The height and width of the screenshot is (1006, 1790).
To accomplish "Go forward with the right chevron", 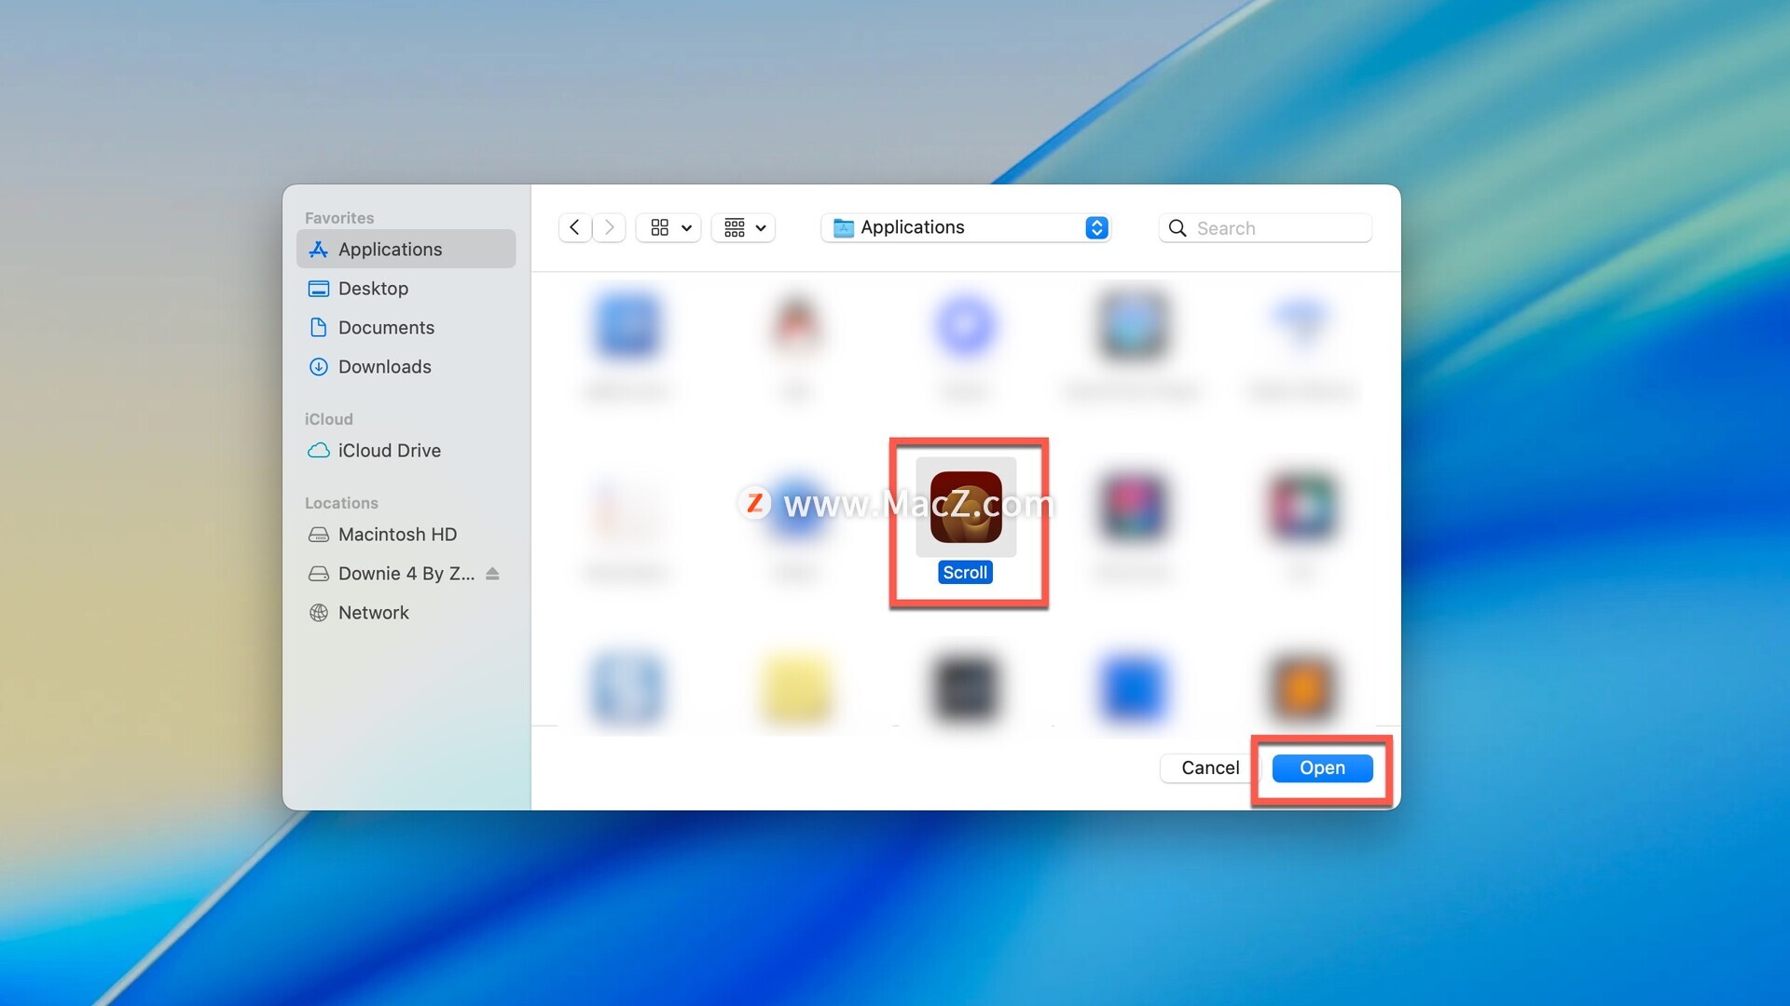I will (x=609, y=227).
